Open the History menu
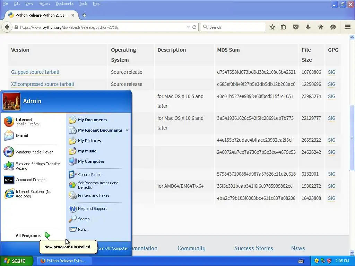 44,3
